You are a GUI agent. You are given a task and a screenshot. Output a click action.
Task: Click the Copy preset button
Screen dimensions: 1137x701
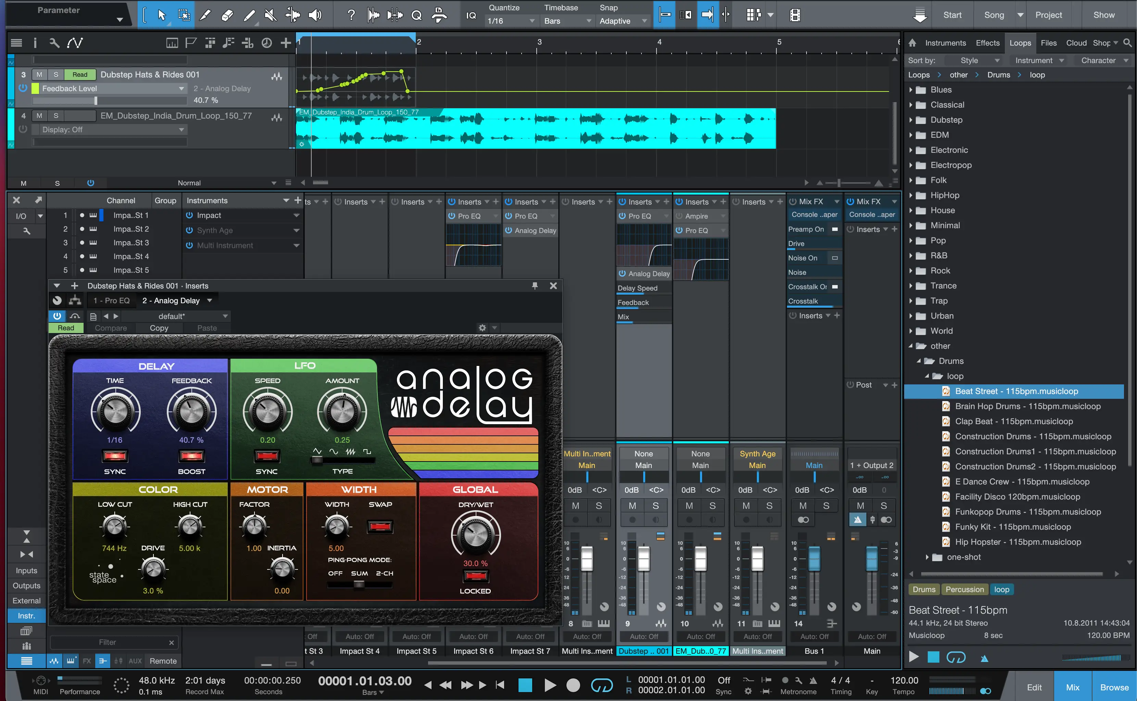(159, 328)
